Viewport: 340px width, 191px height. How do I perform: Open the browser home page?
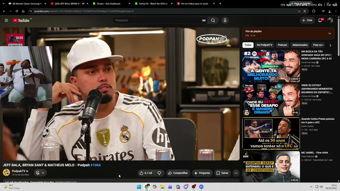tap(23, 11)
